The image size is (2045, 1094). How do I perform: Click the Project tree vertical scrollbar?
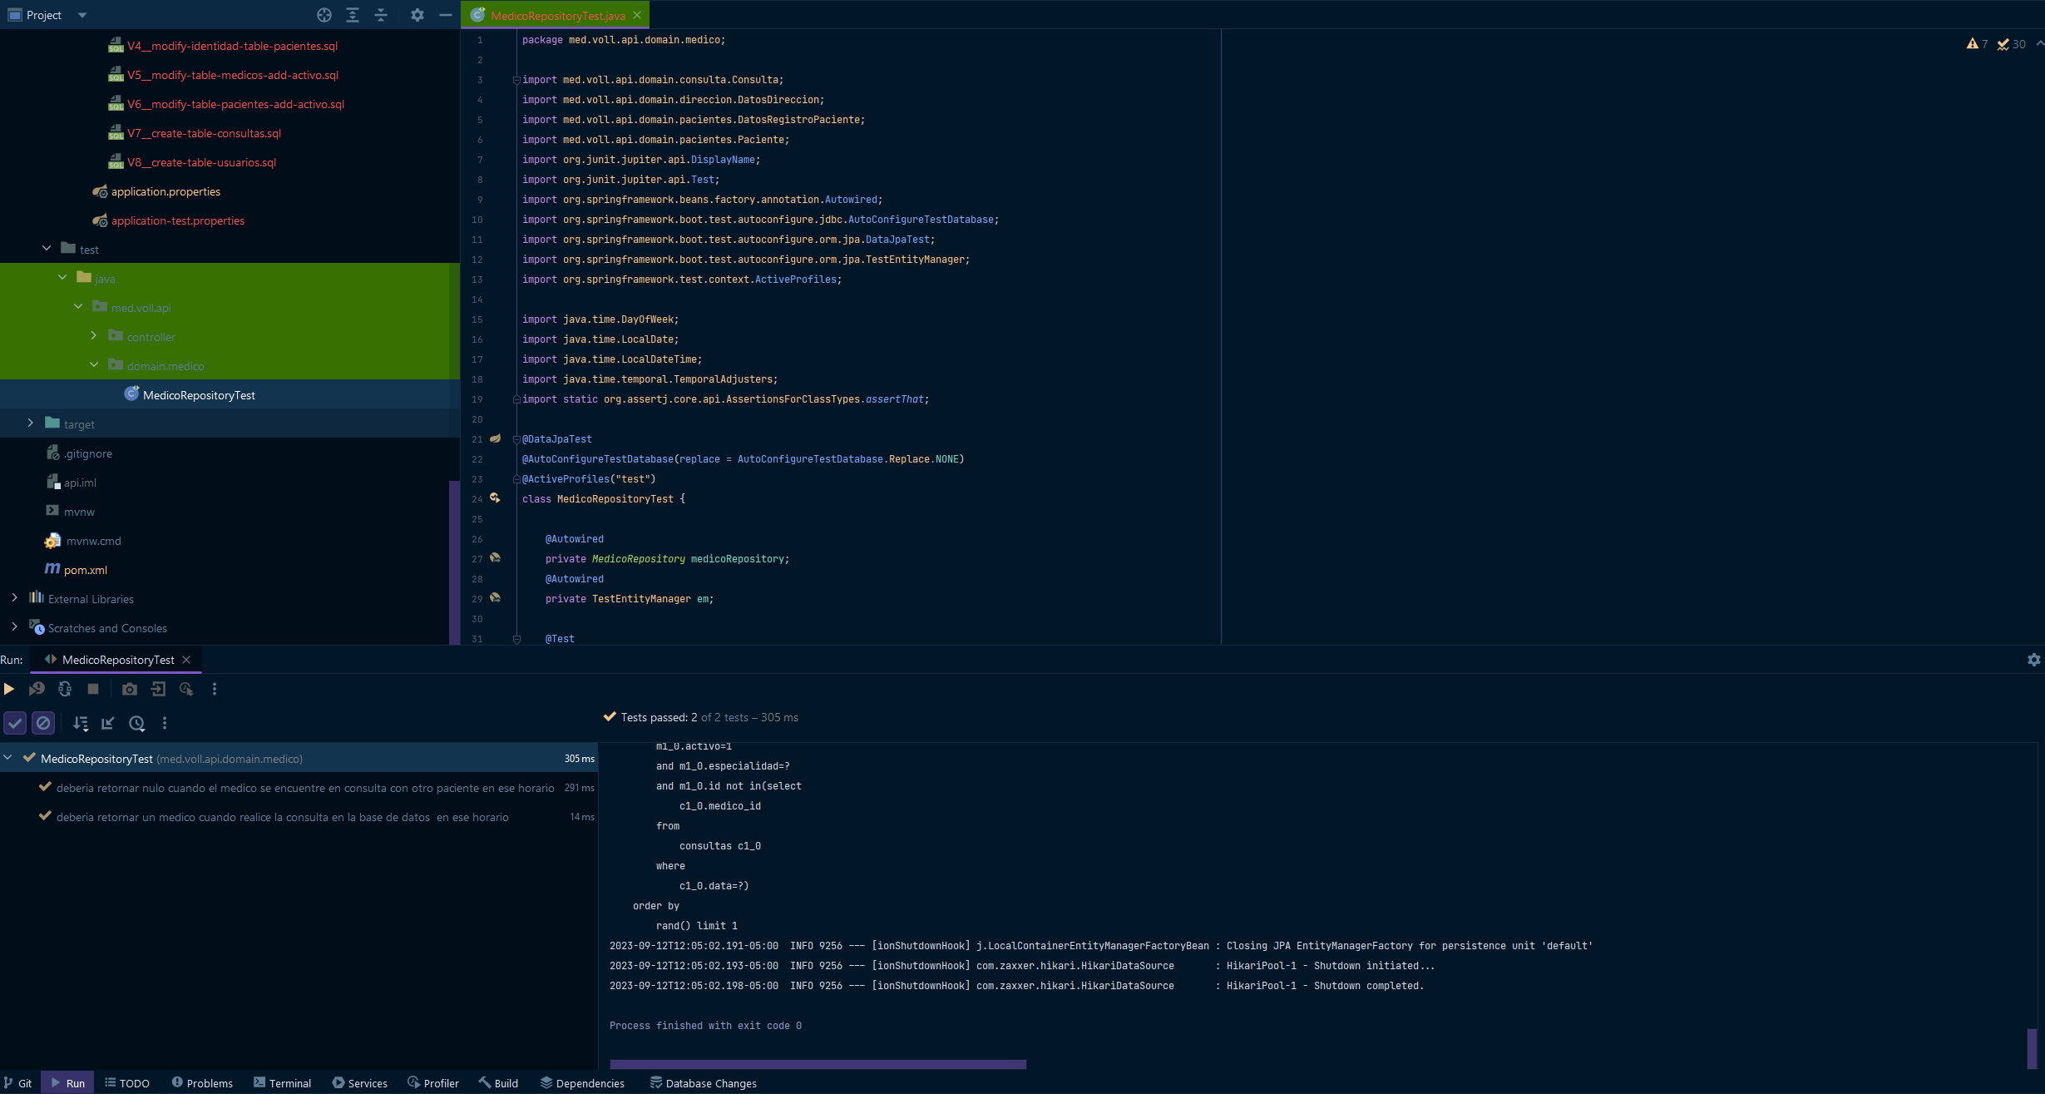click(454, 562)
